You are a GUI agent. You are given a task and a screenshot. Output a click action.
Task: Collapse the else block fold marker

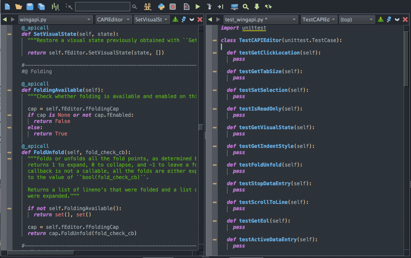(x=9, y=128)
